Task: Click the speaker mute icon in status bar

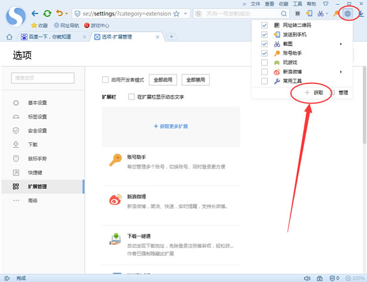Action: (x=307, y=278)
